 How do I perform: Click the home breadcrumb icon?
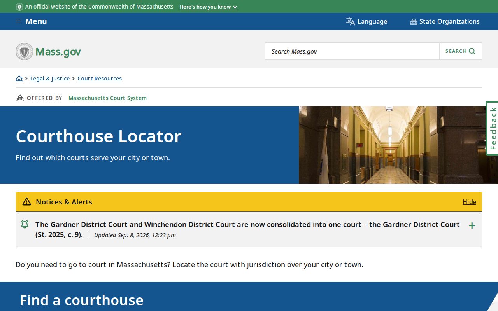point(19,79)
